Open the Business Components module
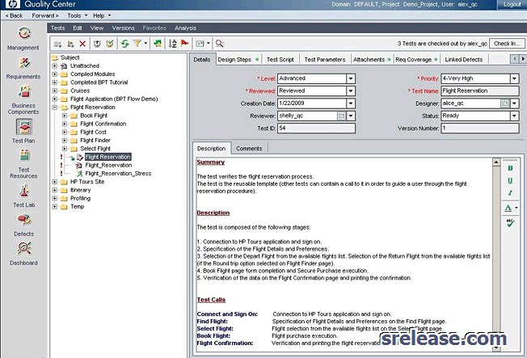Screen dimensions: 527x358 23,99
